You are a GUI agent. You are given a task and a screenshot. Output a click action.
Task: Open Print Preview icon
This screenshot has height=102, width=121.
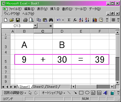[x=31, y=20]
